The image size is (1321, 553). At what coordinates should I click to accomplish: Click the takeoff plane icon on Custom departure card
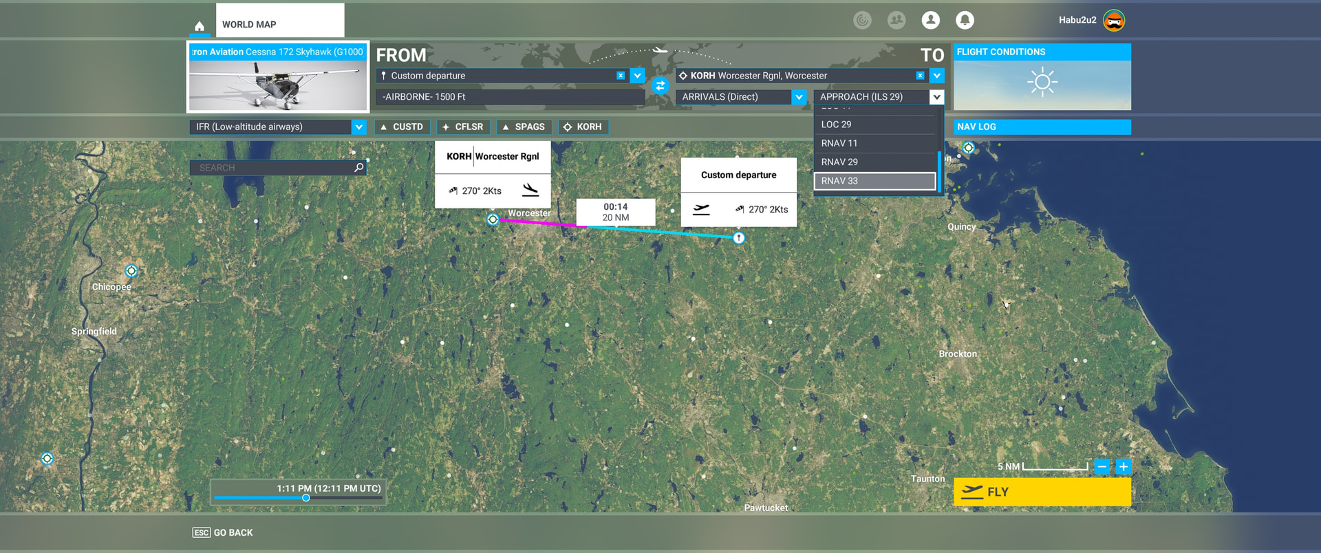701,209
